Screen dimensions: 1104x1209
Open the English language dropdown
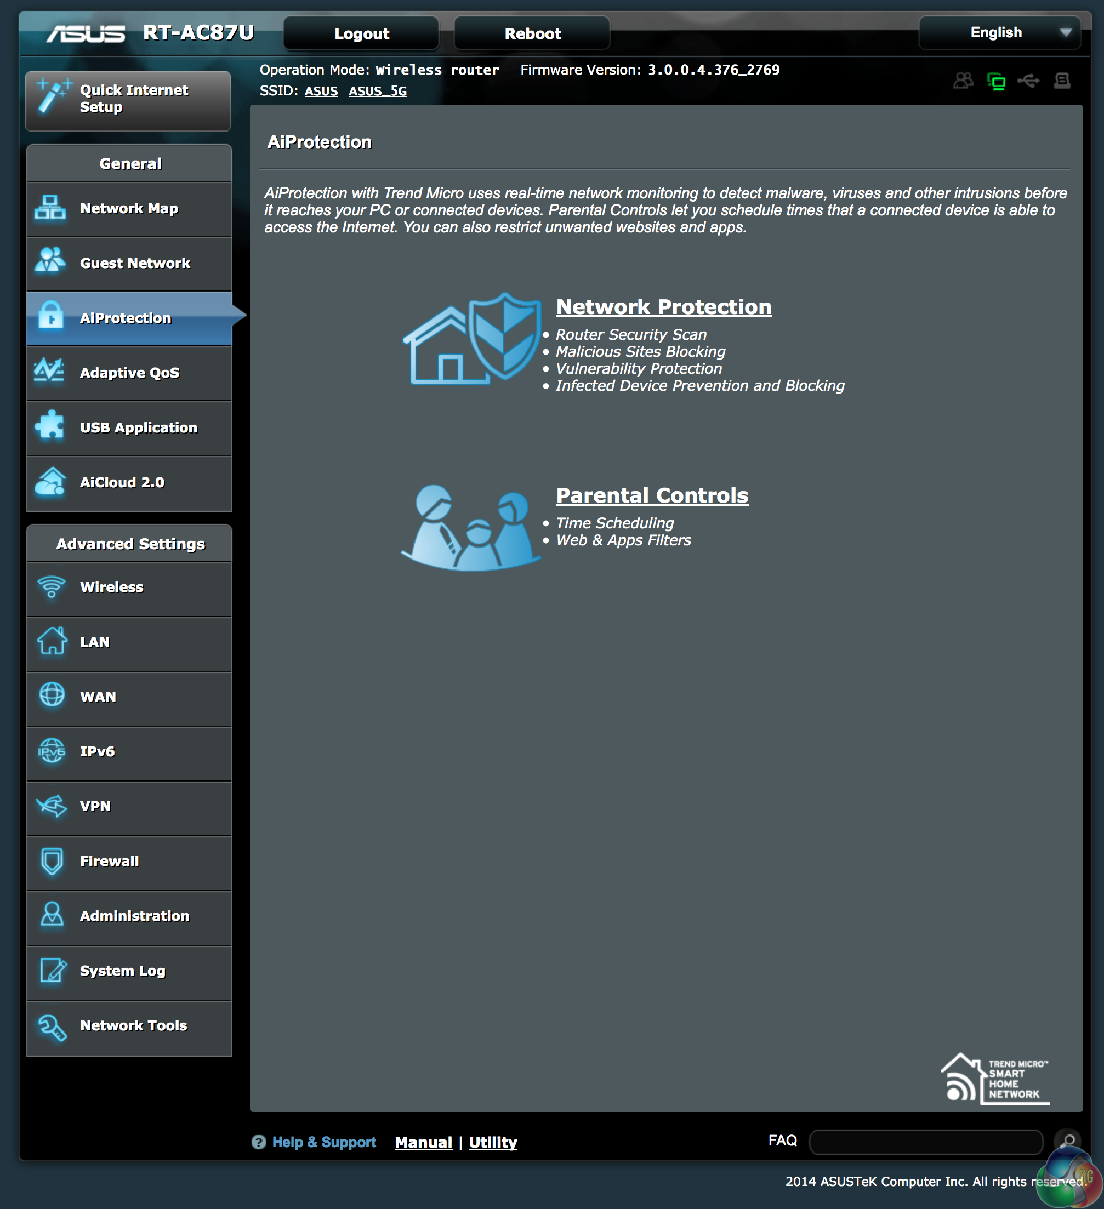1000,33
